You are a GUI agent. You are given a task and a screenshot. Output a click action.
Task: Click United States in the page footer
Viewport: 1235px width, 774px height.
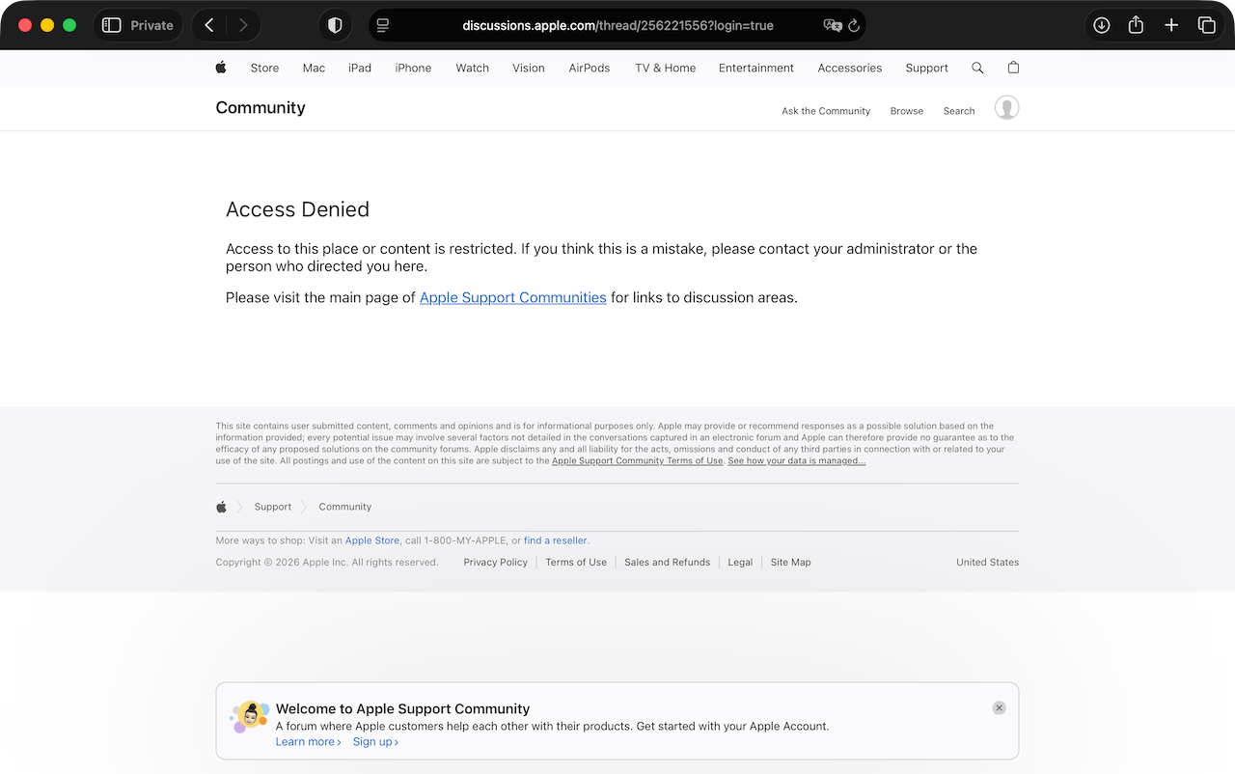[x=987, y=562]
